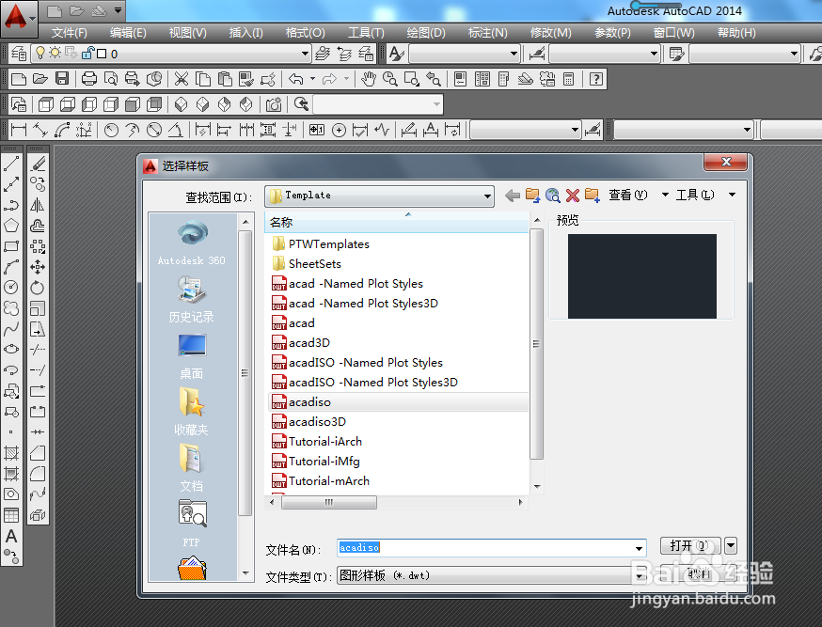Viewport: 822px width, 627px height.
Task: Toggle the layer freeze sun icon
Action: (x=55, y=53)
